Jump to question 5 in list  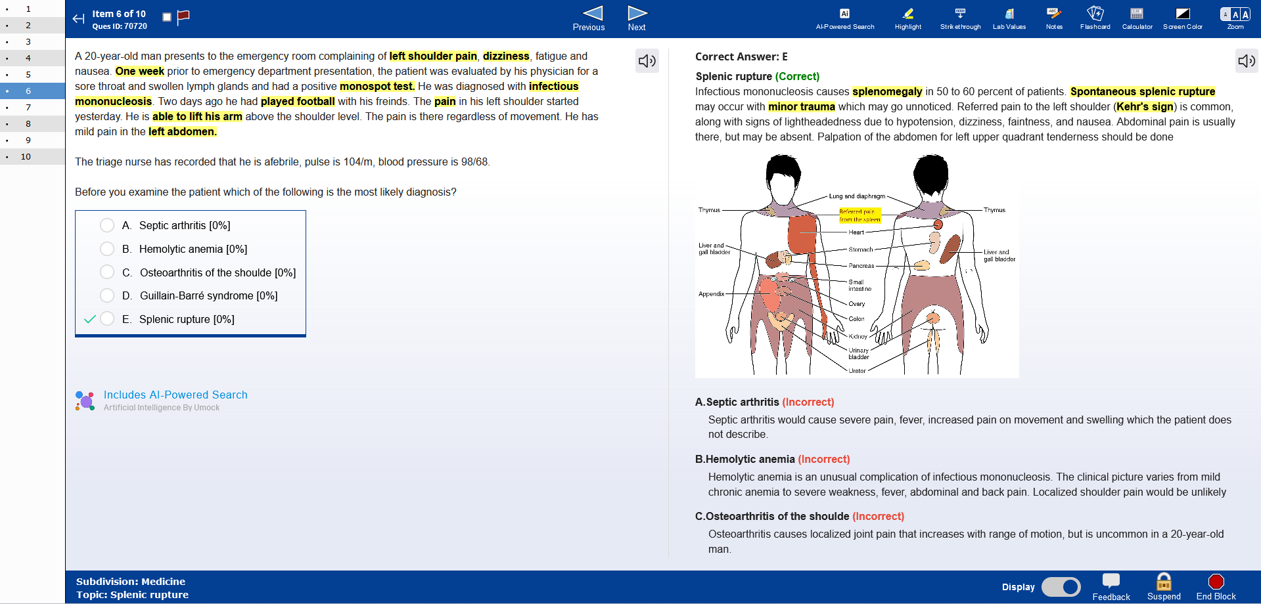[32, 74]
